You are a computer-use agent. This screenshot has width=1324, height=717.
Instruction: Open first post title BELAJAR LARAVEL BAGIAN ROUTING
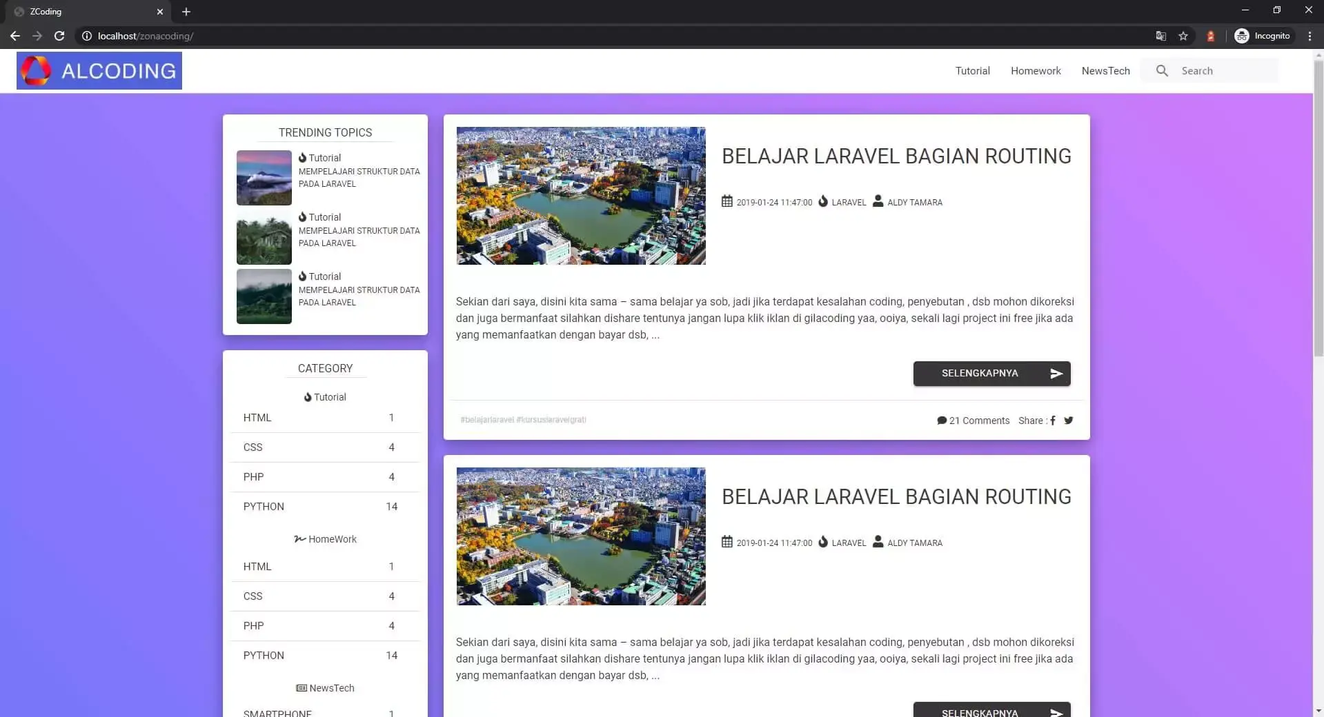tap(896, 156)
